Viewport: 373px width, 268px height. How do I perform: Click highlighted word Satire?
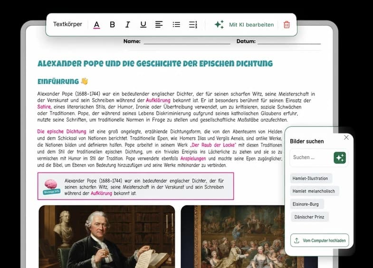tap(44, 107)
